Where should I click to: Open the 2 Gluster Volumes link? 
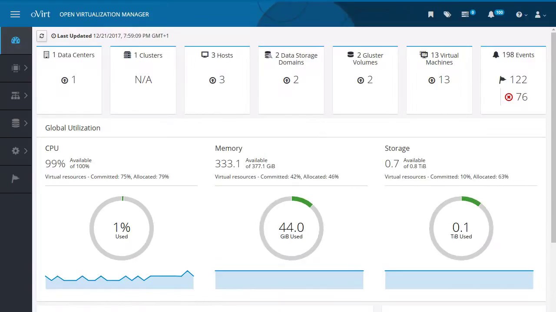pos(365,58)
